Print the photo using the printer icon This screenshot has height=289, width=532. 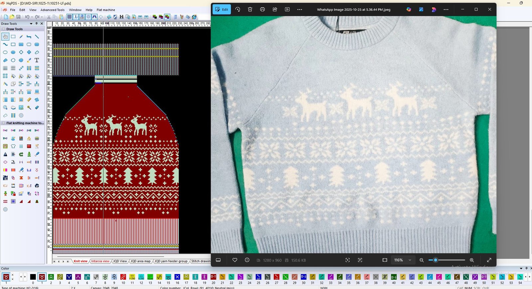click(x=262, y=10)
